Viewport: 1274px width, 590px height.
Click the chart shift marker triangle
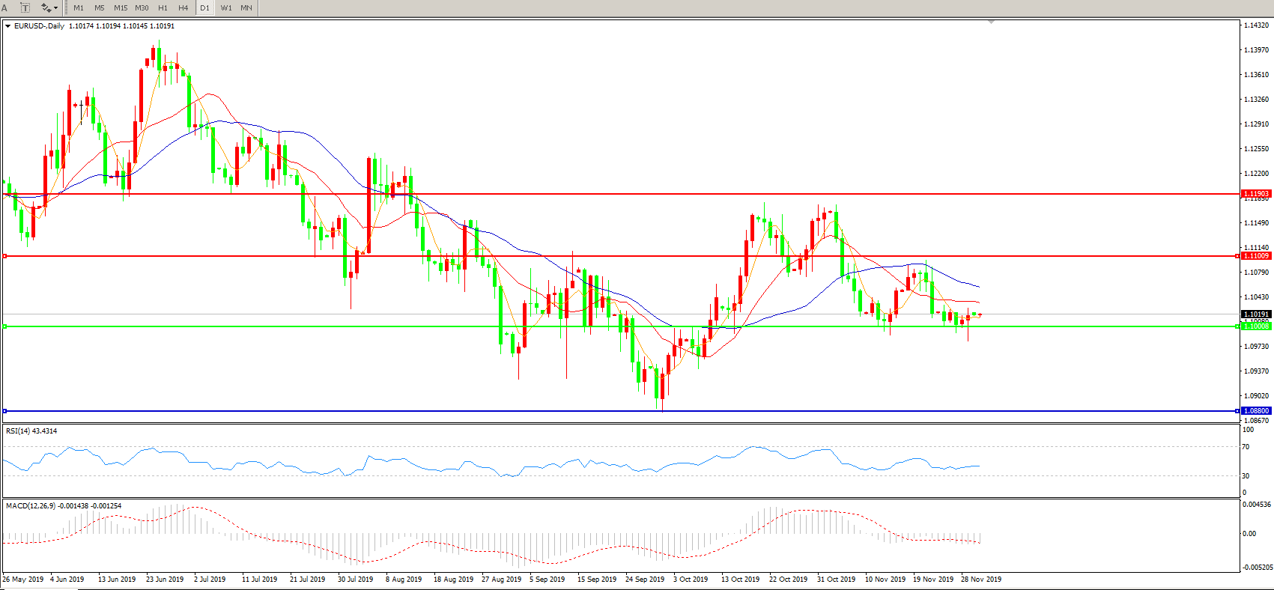(991, 22)
